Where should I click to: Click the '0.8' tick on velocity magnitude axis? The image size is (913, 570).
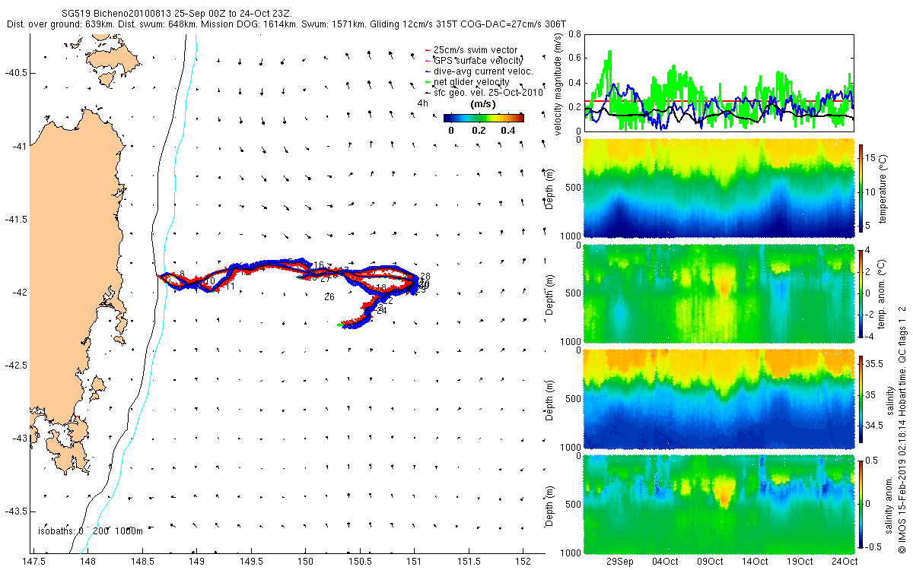(574, 34)
